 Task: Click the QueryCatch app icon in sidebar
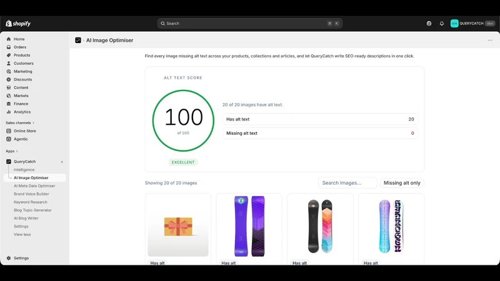coord(9,162)
